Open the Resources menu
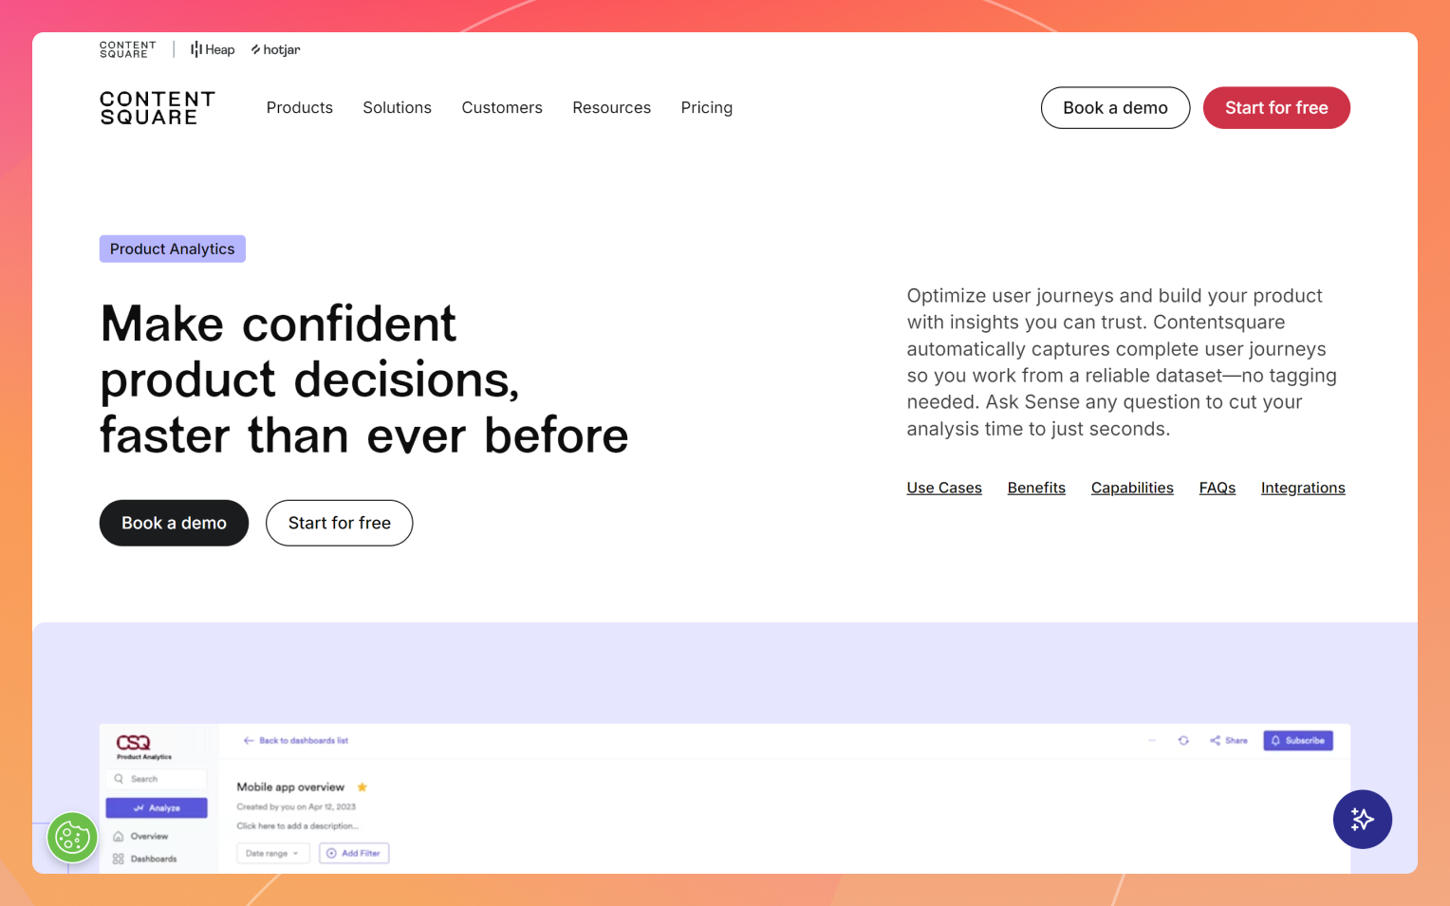 pos(611,108)
